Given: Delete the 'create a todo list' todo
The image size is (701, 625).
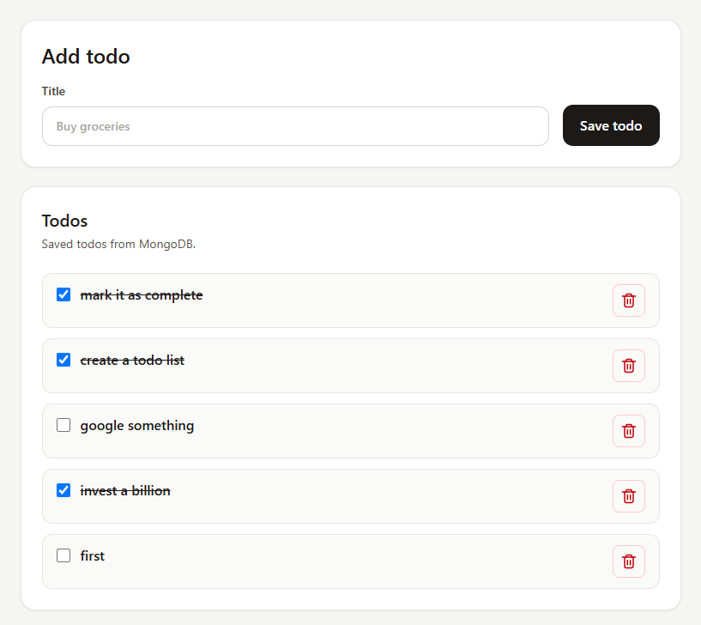Looking at the screenshot, I should click(629, 366).
